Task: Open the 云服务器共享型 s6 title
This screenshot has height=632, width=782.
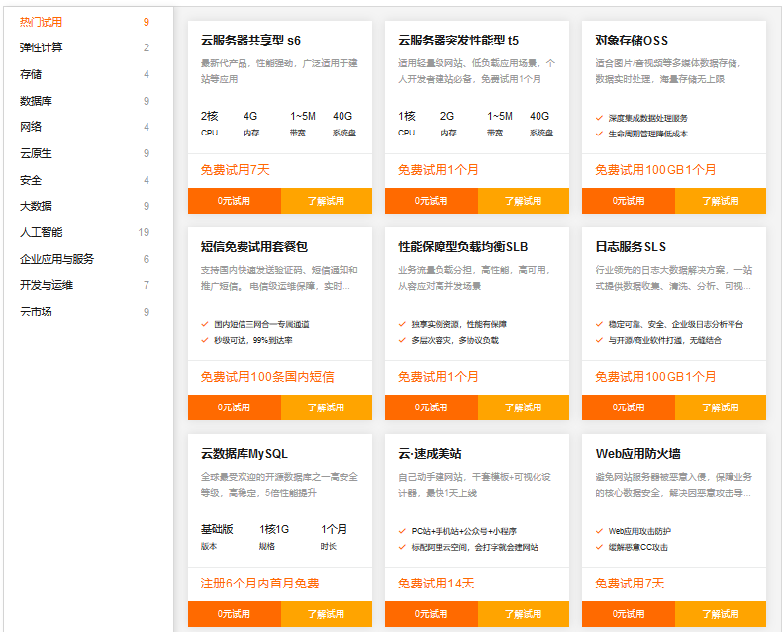Action: click(250, 41)
